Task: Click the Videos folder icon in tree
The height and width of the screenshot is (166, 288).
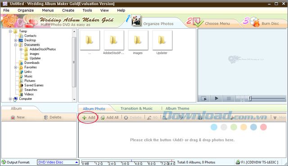Action: pos(21,94)
